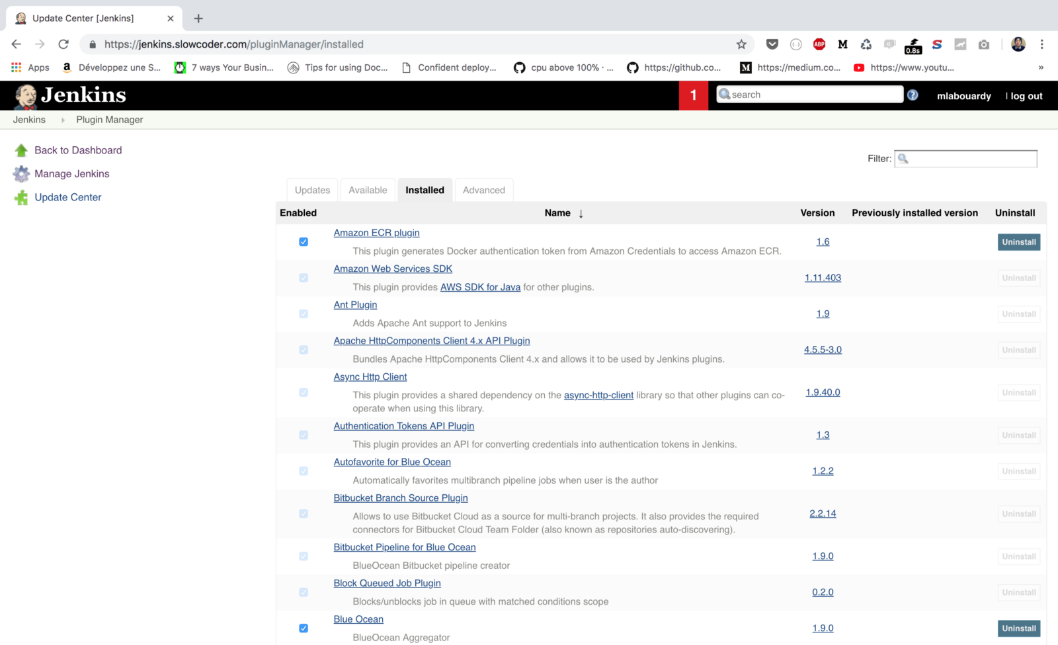Click the Jenkins butler logo

[26, 96]
